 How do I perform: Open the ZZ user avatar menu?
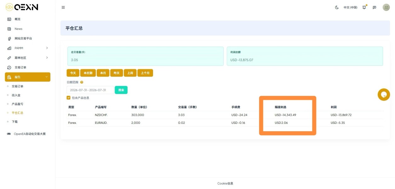point(386,7)
